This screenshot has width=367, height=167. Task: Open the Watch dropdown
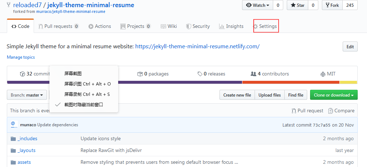tap(258, 5)
